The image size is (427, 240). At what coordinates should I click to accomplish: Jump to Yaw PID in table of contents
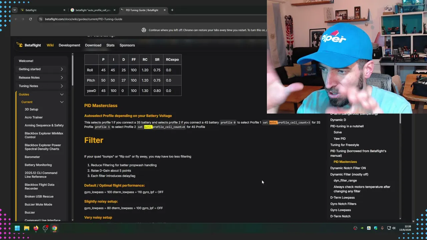(x=340, y=138)
